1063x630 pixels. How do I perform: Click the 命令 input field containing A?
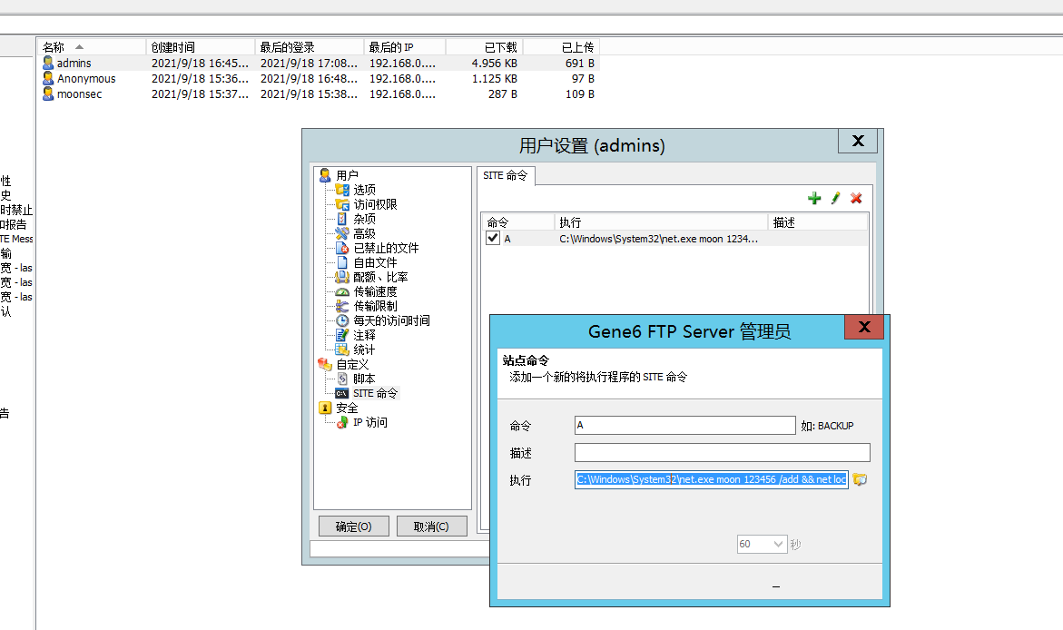(684, 425)
